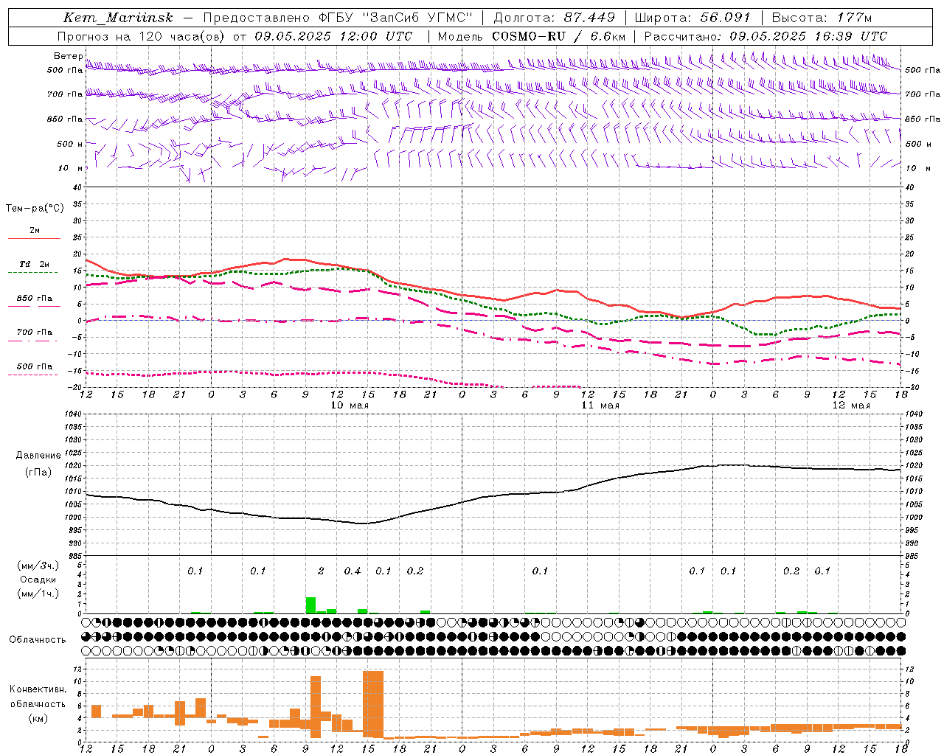Screen dimensions: 944x755
Task: Click the '(мм/3ч.)' precipitation unit label
Action: [38, 566]
